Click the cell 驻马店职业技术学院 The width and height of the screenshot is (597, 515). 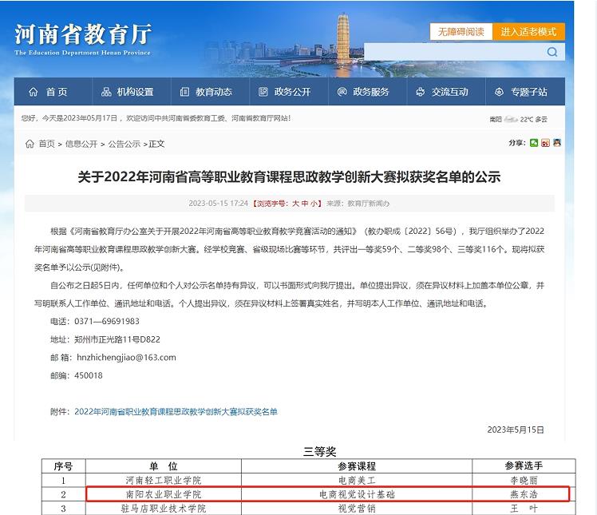click(164, 509)
